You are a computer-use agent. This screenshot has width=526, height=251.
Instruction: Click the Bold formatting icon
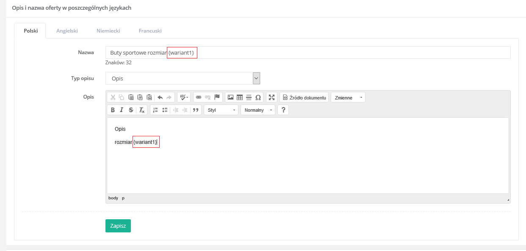pyautogui.click(x=113, y=110)
